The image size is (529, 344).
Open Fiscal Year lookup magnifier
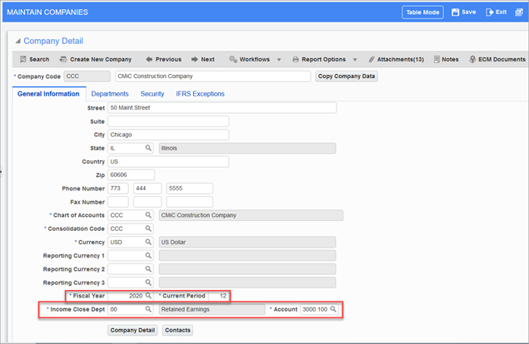(x=148, y=296)
